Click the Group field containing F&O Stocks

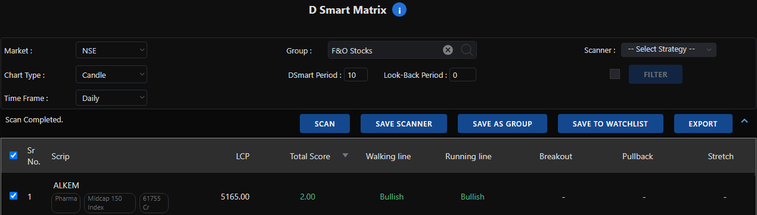(x=402, y=50)
